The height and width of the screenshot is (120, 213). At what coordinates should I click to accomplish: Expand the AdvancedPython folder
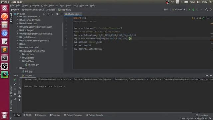[x=17, y=20]
